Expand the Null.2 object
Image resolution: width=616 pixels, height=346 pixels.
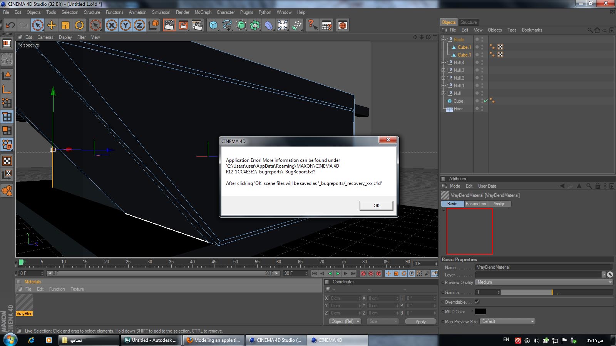tap(443, 78)
